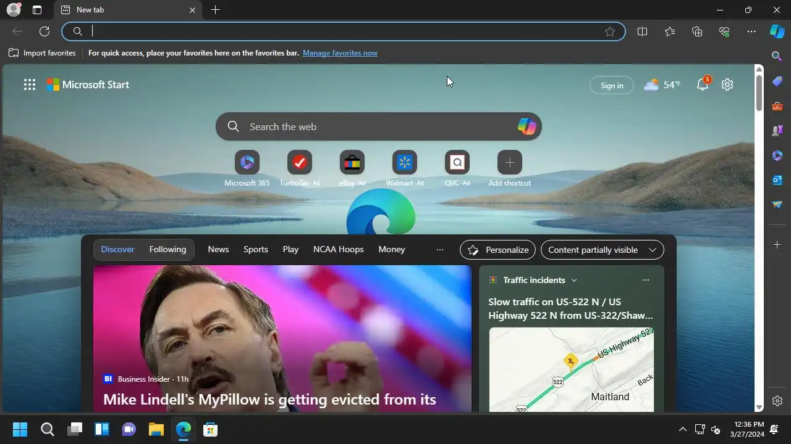Open the Microsoft Start app launcher grid
This screenshot has height=444, width=791.
29,85
